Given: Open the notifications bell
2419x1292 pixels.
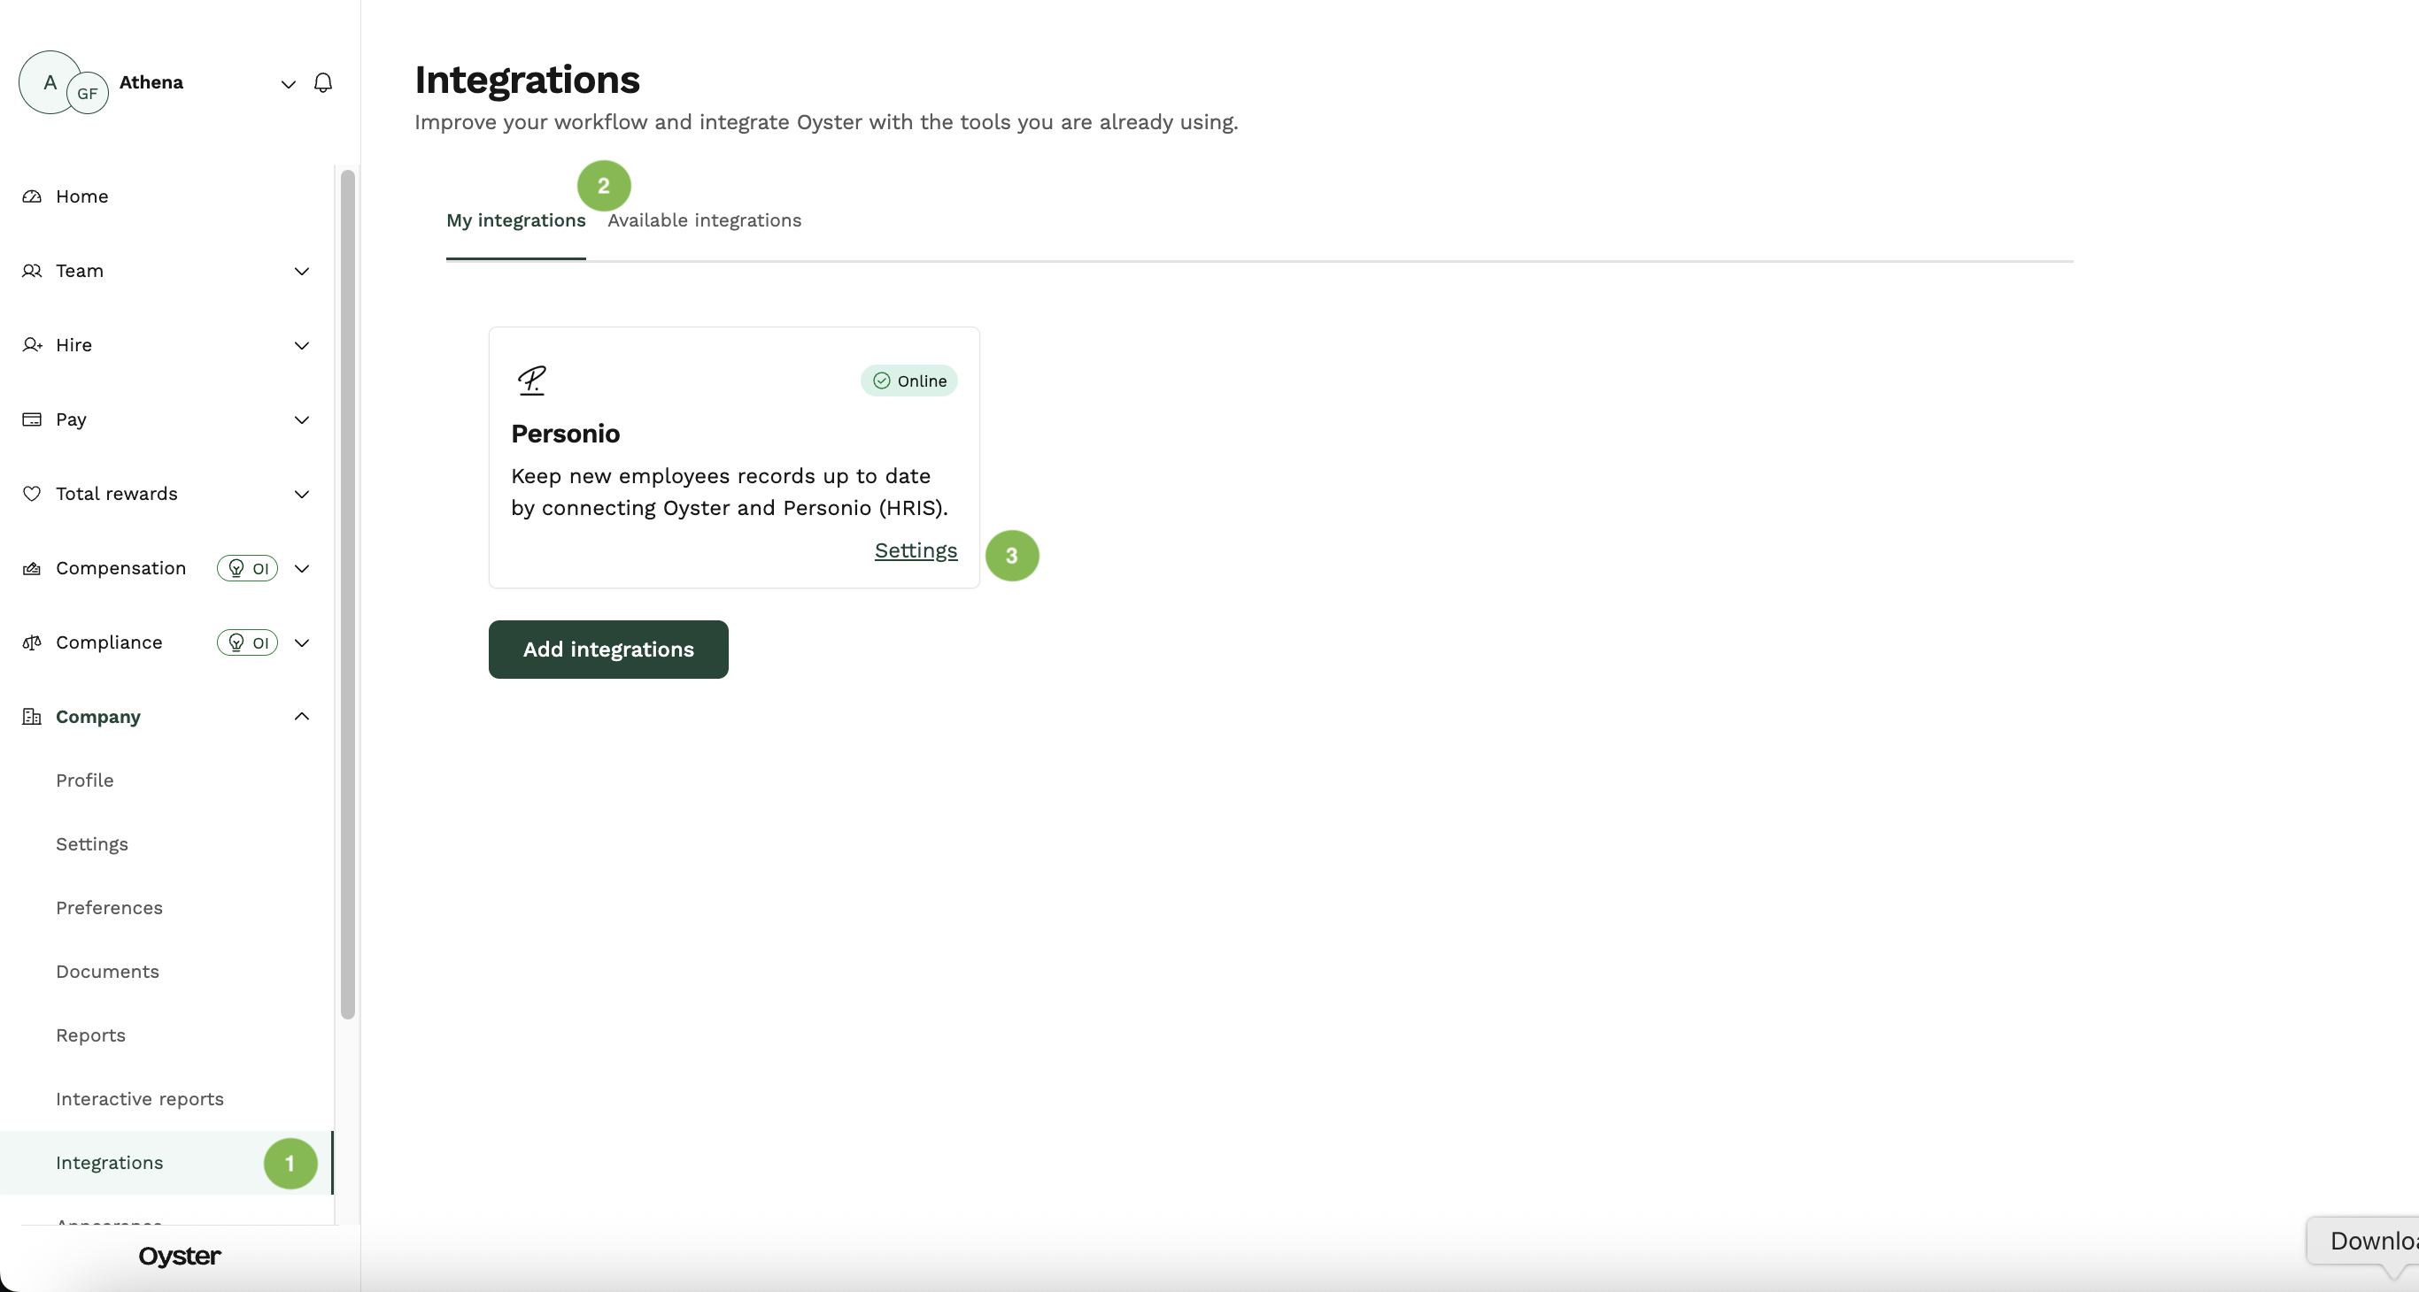Looking at the screenshot, I should pyautogui.click(x=323, y=82).
